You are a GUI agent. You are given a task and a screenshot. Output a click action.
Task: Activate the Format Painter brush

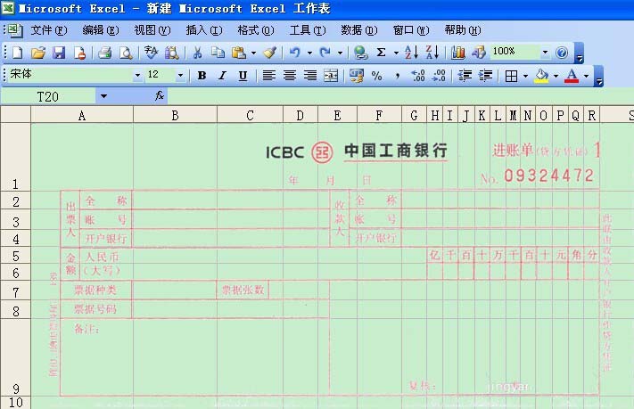tap(269, 53)
